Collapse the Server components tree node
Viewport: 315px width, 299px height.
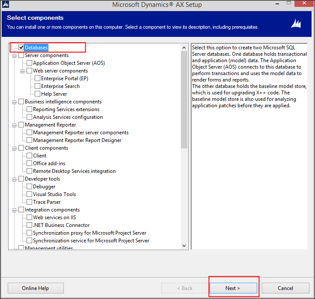pos(14,56)
